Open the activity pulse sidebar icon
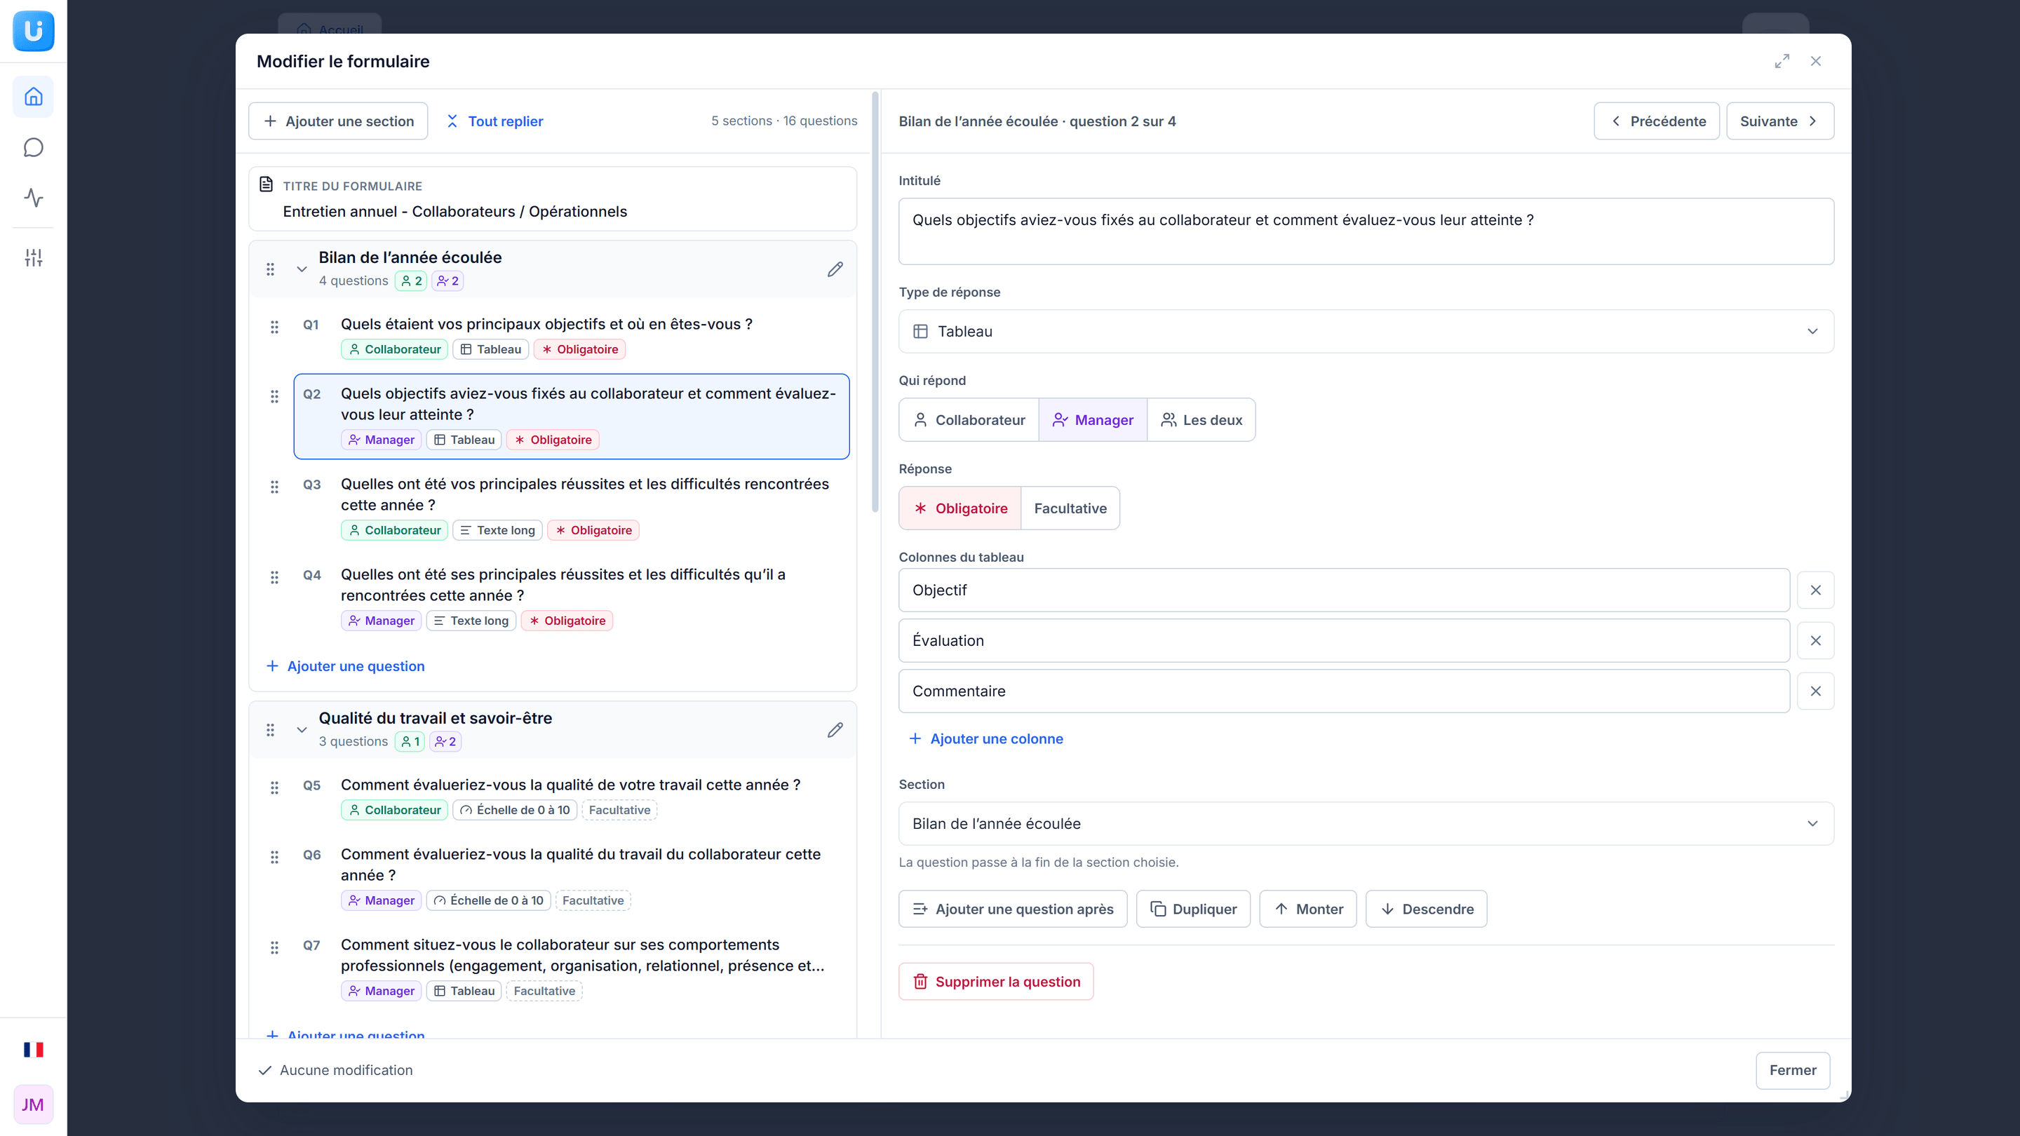The width and height of the screenshot is (2020, 1136). pyautogui.click(x=33, y=198)
